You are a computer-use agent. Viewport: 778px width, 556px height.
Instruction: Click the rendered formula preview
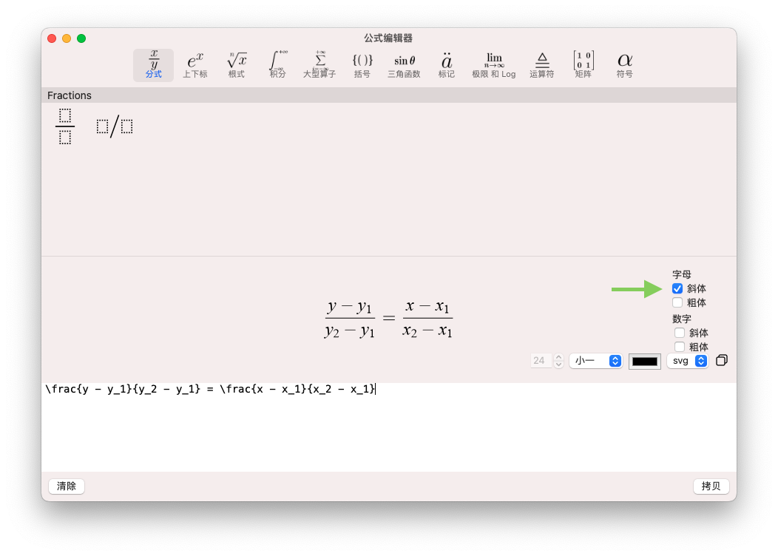point(388,319)
